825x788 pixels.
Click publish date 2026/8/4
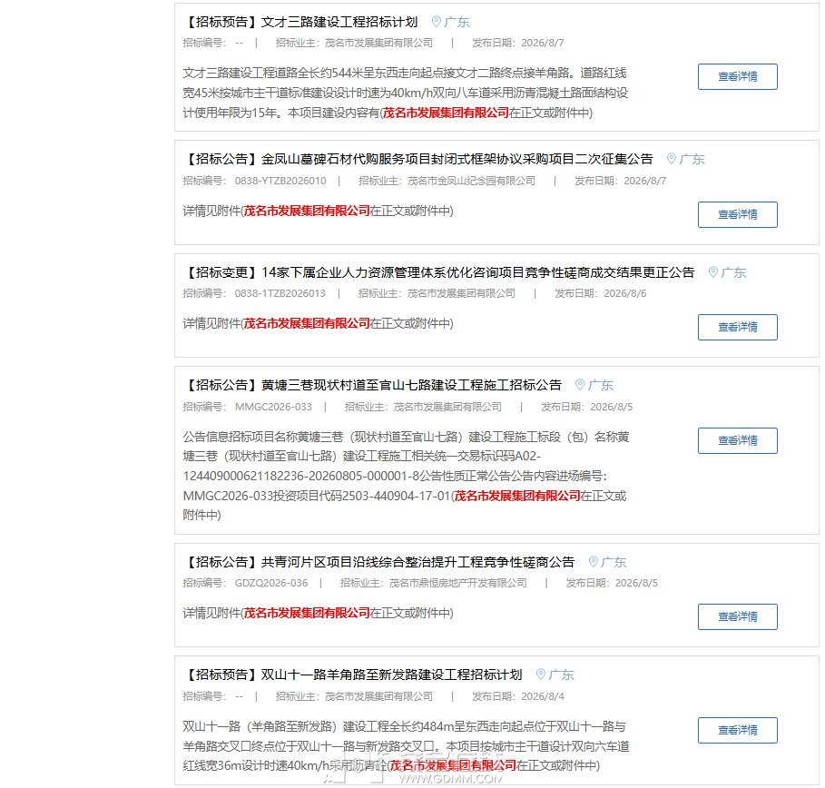pyautogui.click(x=543, y=696)
